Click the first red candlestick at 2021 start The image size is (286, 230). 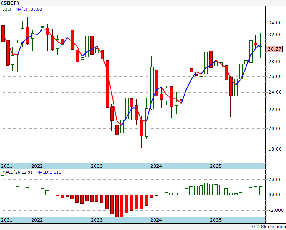click(3, 34)
